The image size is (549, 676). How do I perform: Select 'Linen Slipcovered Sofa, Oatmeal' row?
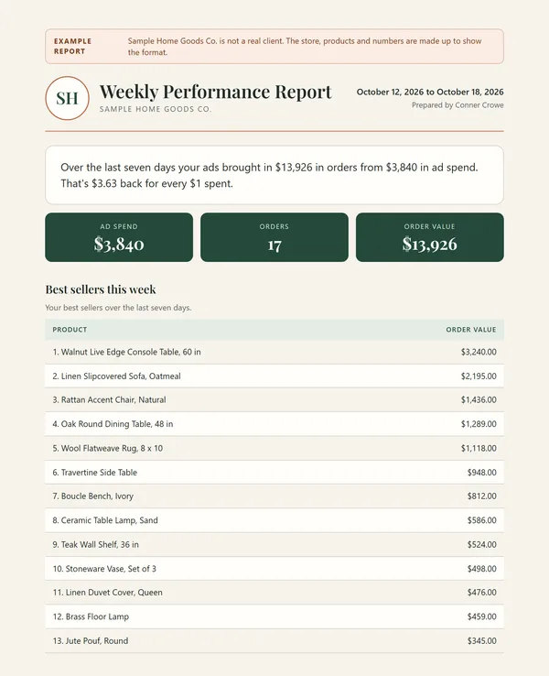tap(274, 376)
